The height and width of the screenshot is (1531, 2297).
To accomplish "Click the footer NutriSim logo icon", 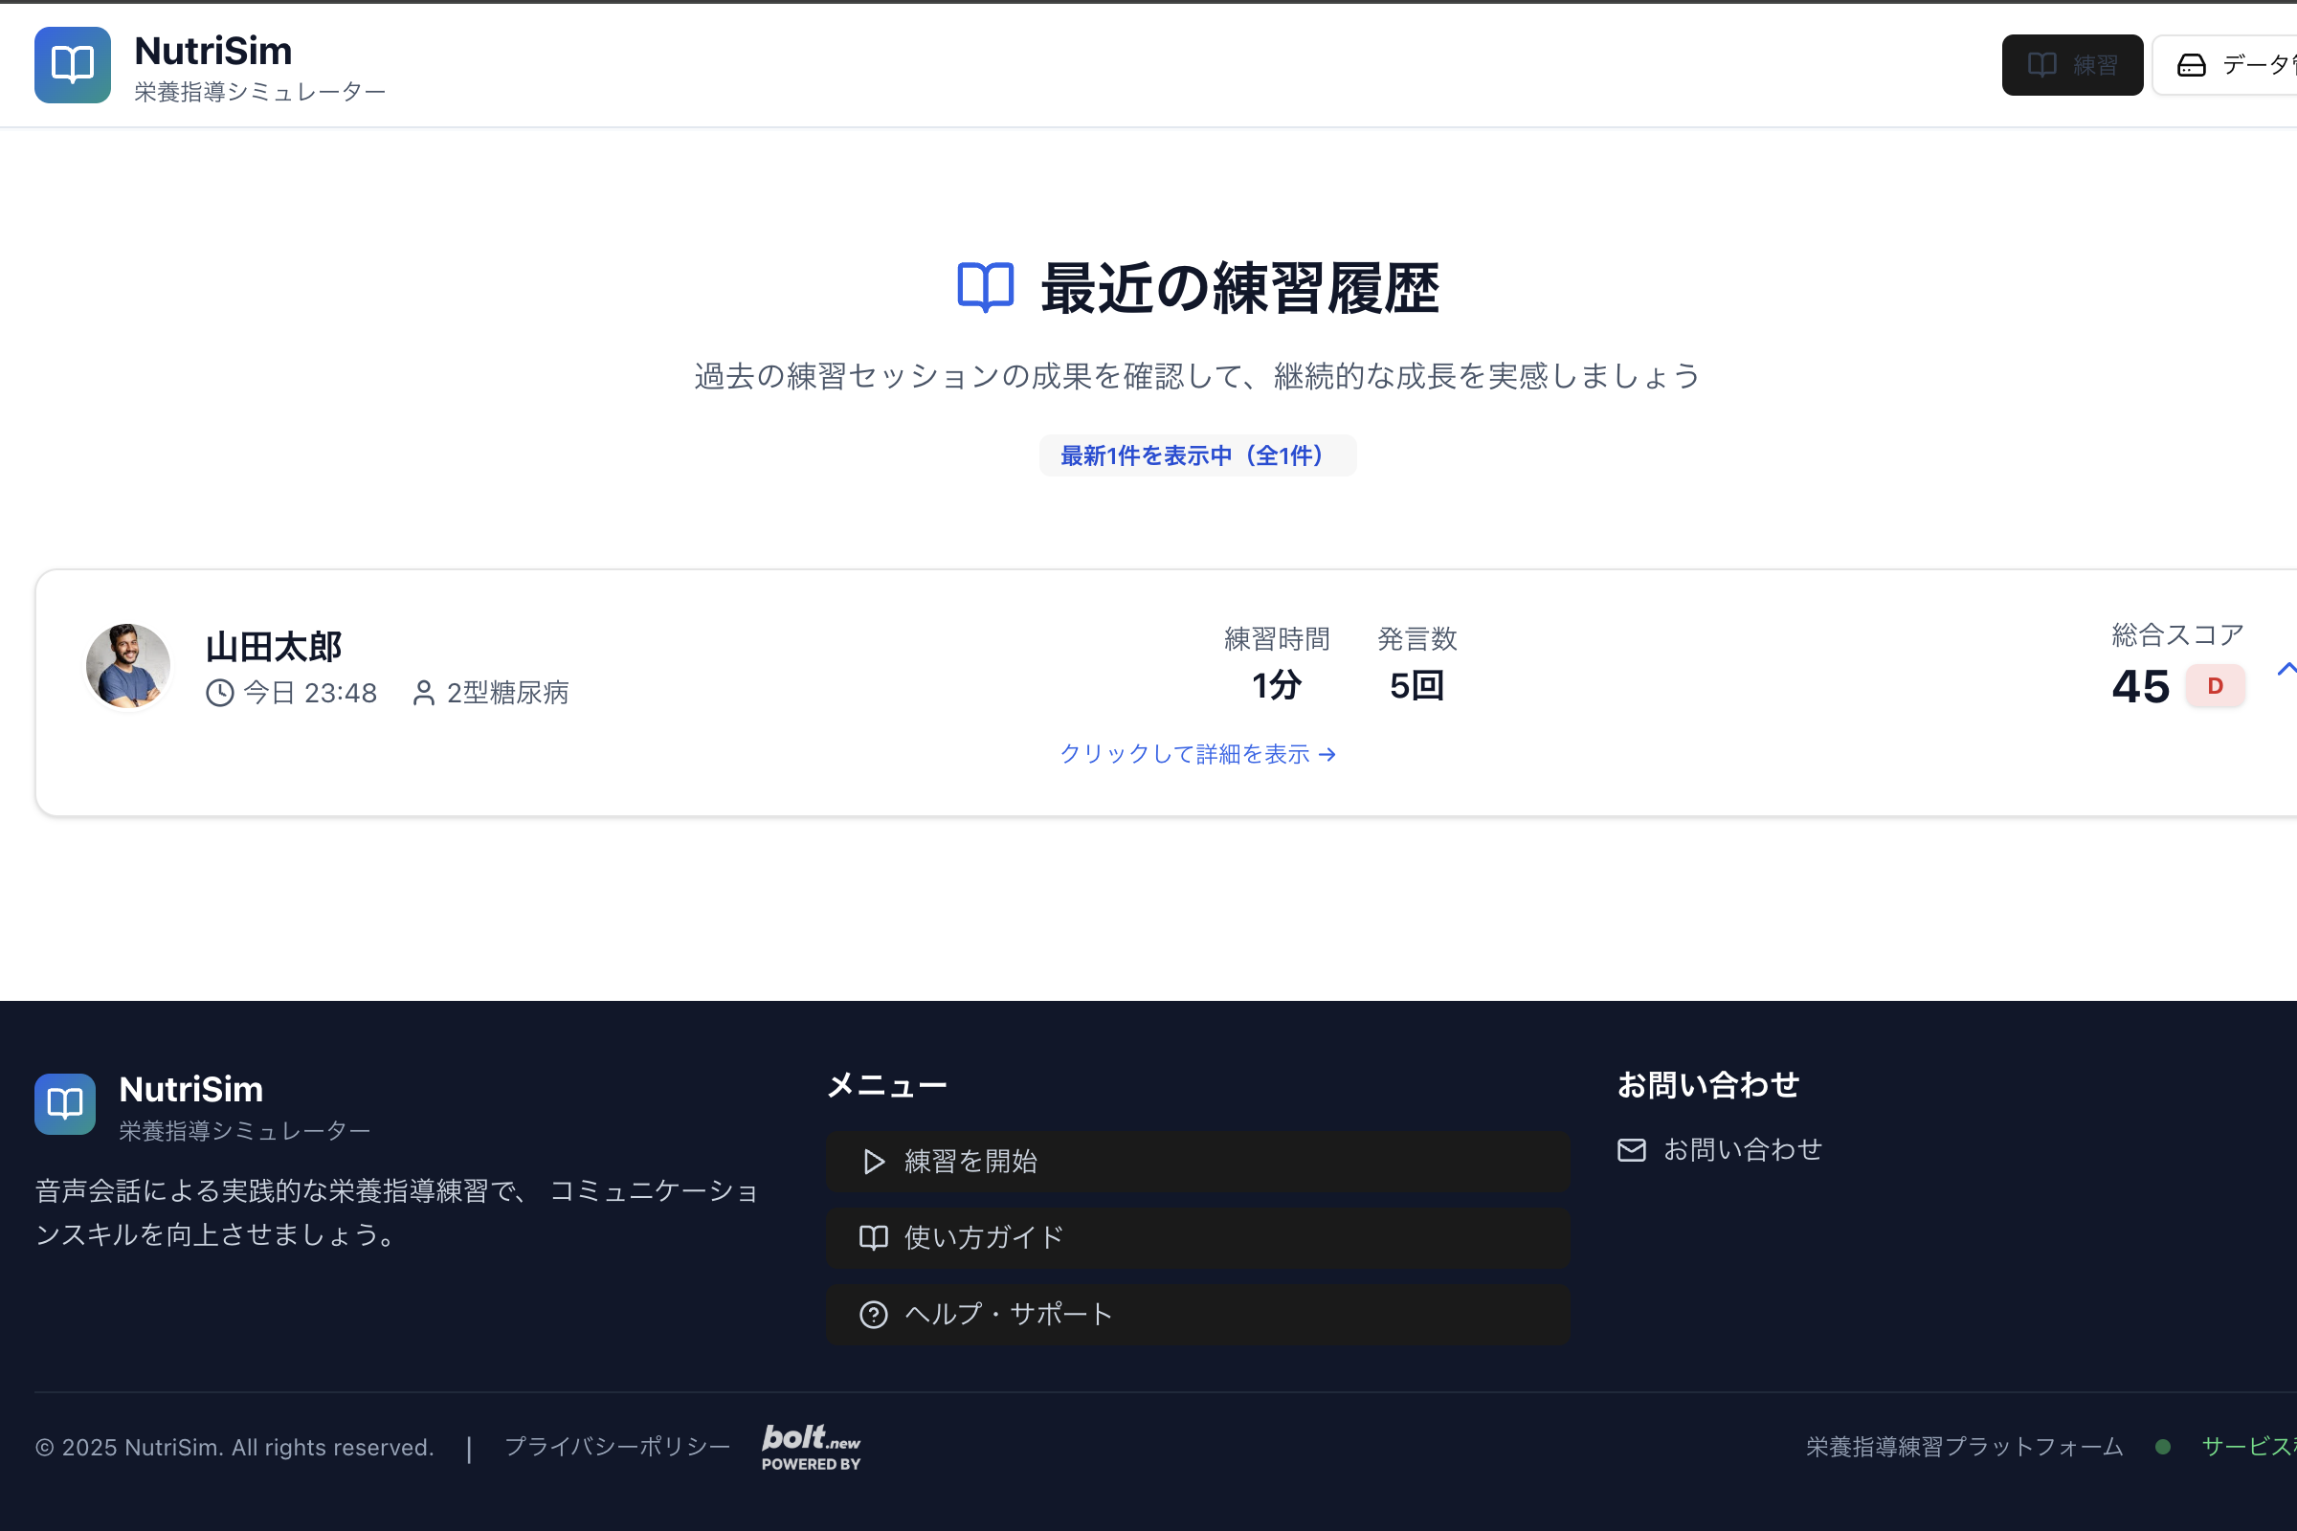I will pyautogui.click(x=64, y=1104).
